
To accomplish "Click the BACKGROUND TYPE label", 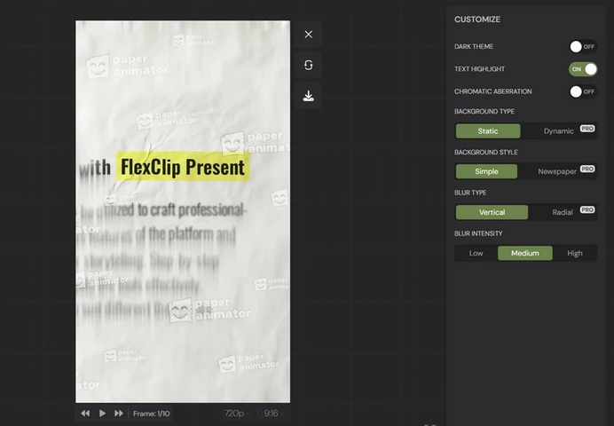I will pyautogui.click(x=484, y=112).
